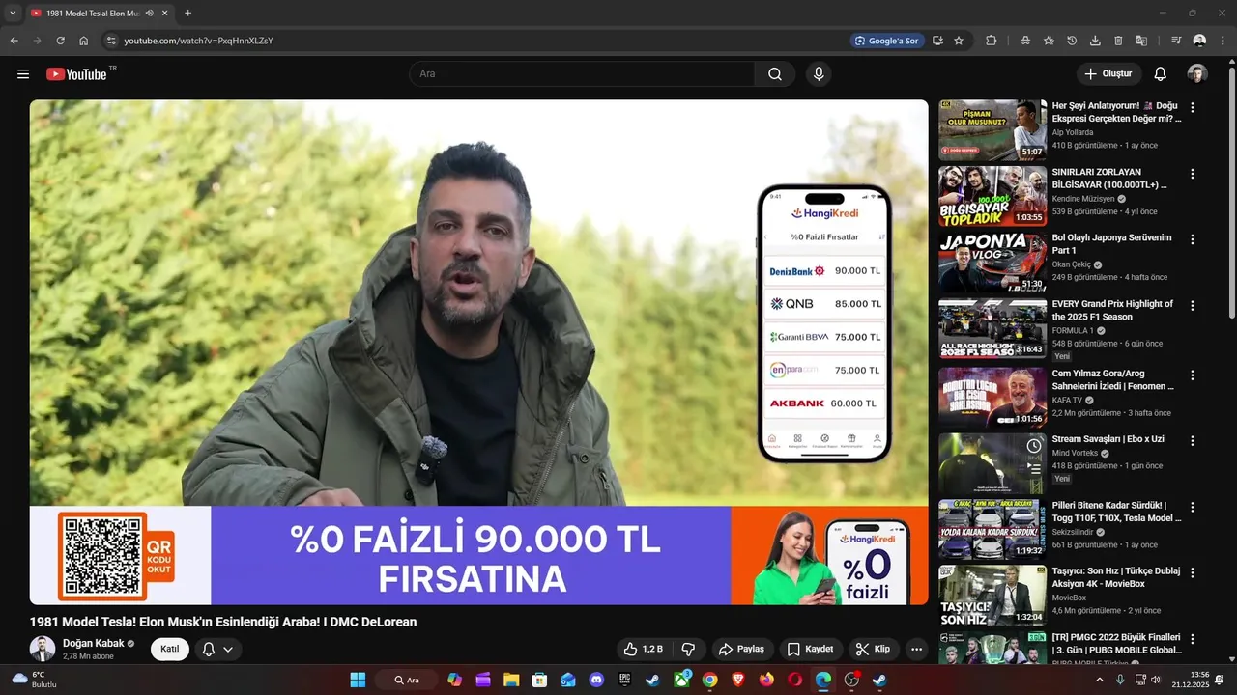The height and width of the screenshot is (695, 1237).
Task: Open Xbox app from taskbar
Action: pyautogui.click(x=682, y=680)
